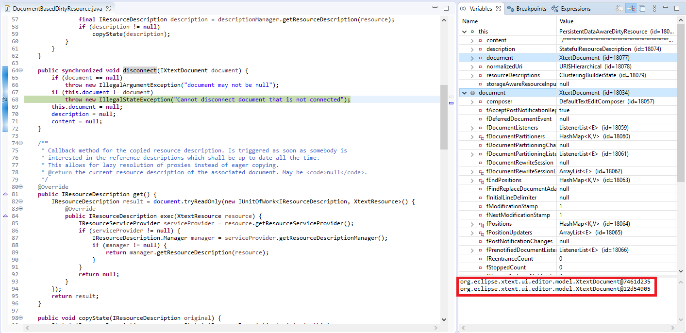686x333 pixels.
Task: Click the (x)= icon on the Variables tab
Action: pyautogui.click(x=463, y=8)
